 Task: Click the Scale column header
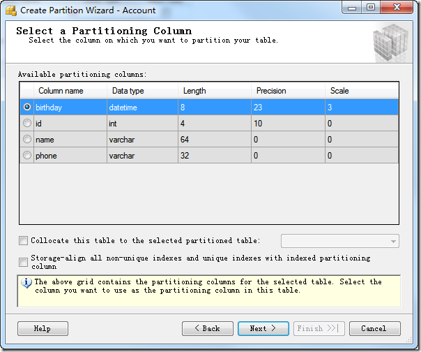click(x=339, y=91)
